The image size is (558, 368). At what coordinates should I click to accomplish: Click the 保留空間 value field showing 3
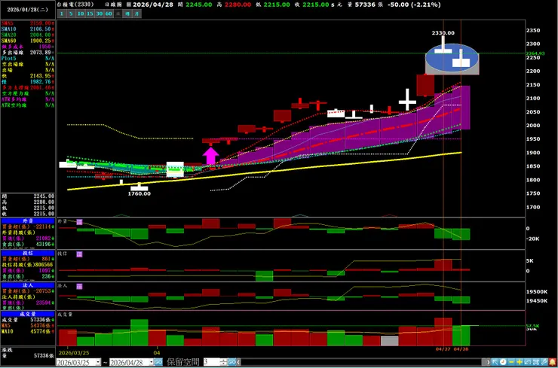[211, 362]
